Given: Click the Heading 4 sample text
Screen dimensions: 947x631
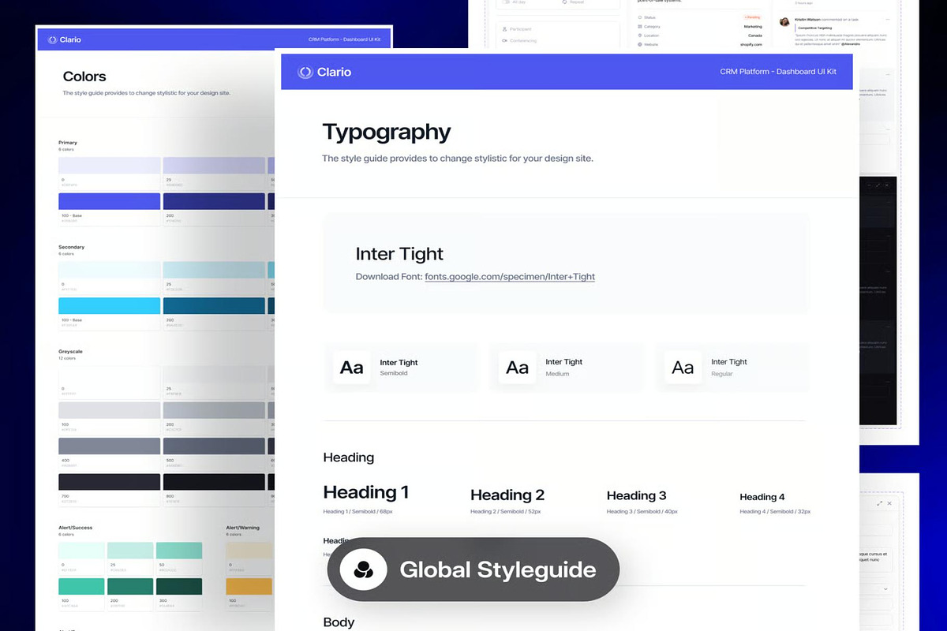Looking at the screenshot, I should click(x=762, y=497).
